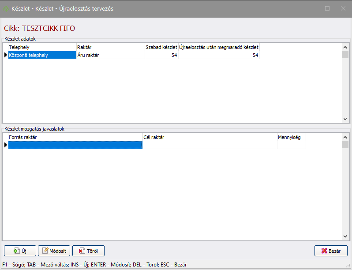
Task: Select the Központi telephely row cell
Action: pos(42,55)
